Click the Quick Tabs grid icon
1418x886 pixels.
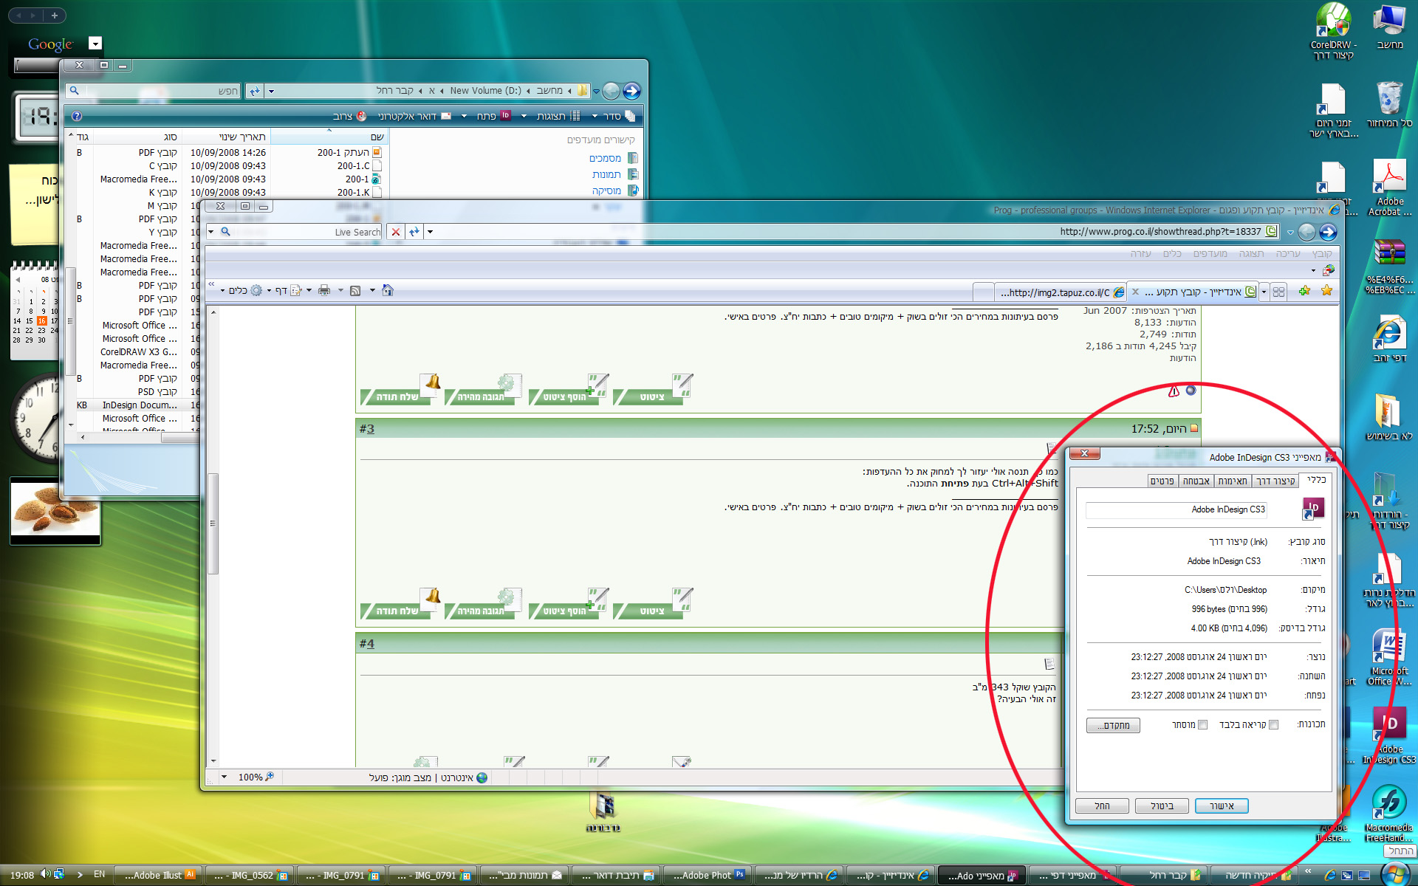click(x=1279, y=292)
